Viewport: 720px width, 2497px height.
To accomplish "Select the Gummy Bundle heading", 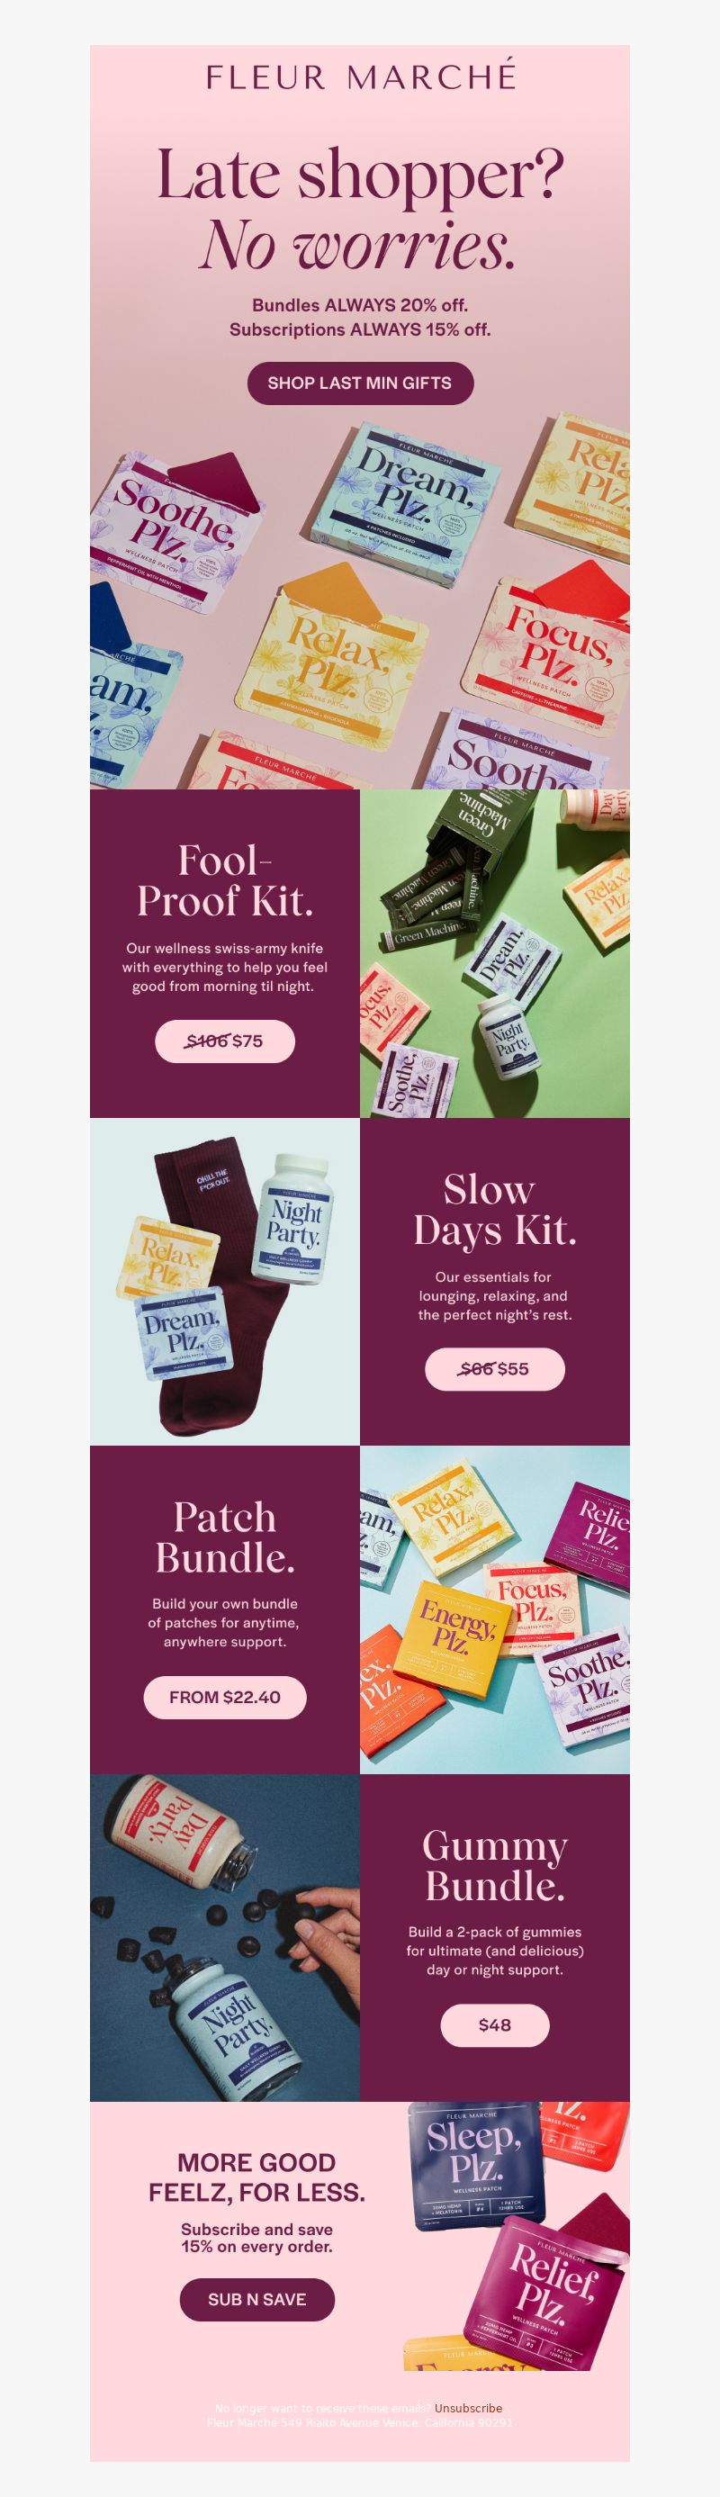I will point(495,1865).
